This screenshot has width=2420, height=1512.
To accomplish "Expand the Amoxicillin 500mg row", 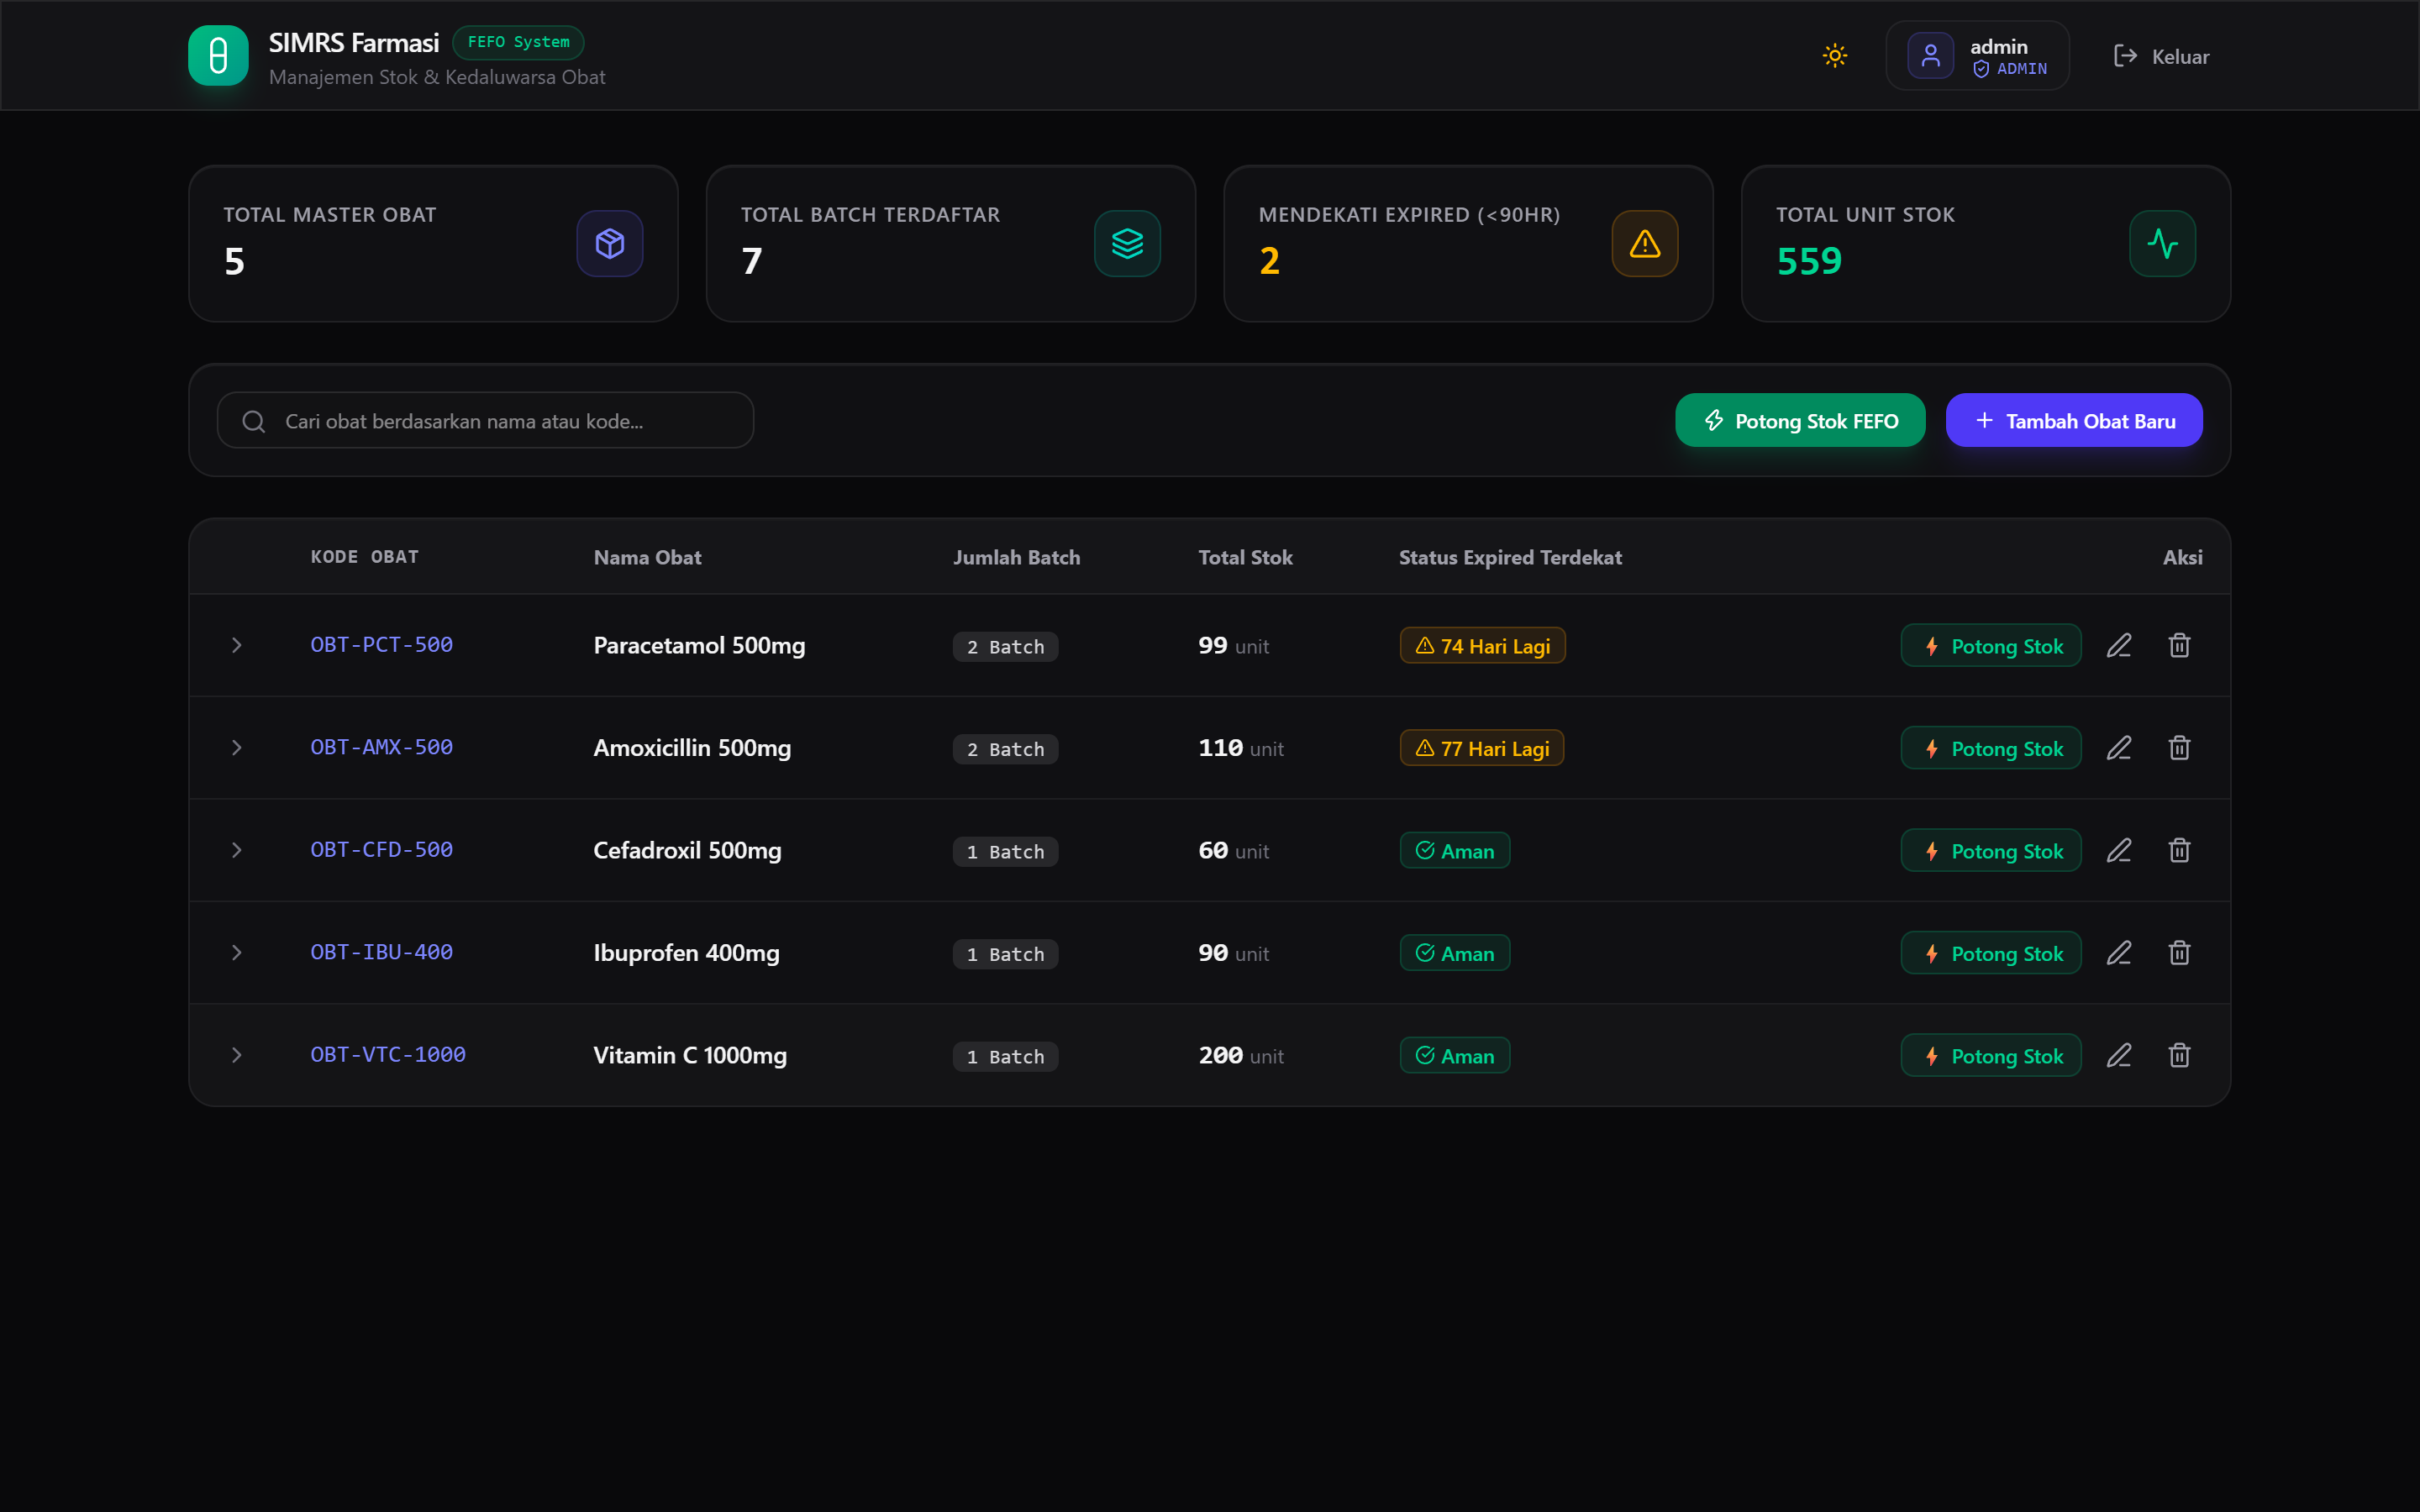I will pyautogui.click(x=237, y=747).
